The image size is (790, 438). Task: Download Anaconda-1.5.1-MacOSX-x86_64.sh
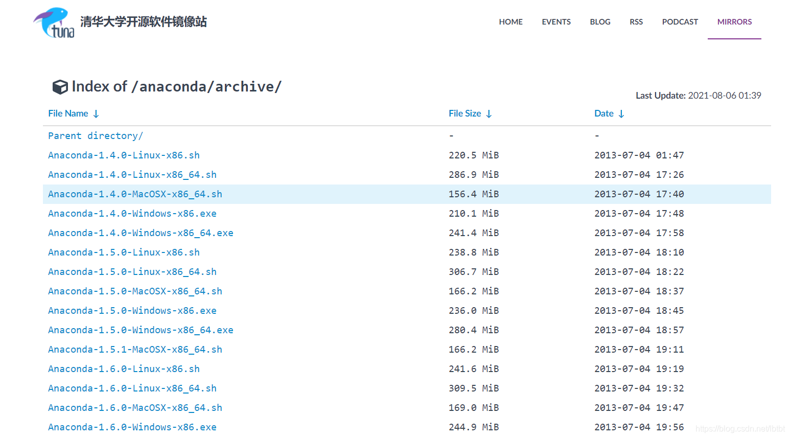[x=135, y=350]
